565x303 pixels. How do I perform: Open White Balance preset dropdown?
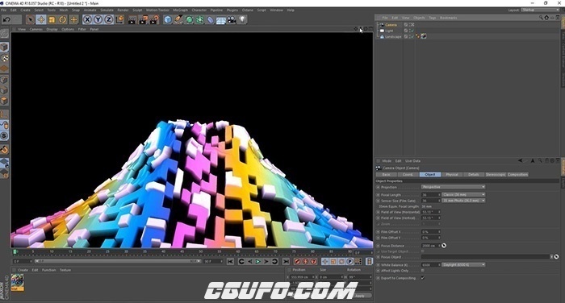pos(463,265)
